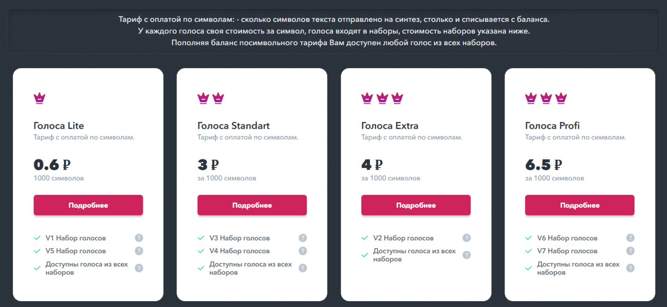The width and height of the screenshot is (667, 307).
Task: Click the single crown icon on Lite card
Action: 39,98
